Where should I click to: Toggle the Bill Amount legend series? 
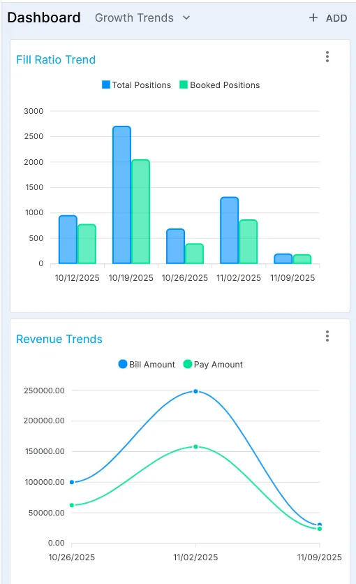[x=147, y=364]
